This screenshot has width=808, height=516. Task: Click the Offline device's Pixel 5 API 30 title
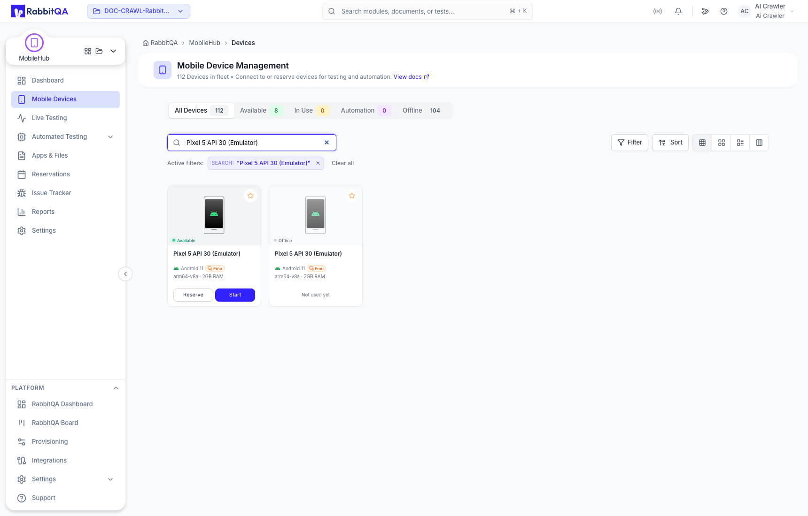point(308,254)
